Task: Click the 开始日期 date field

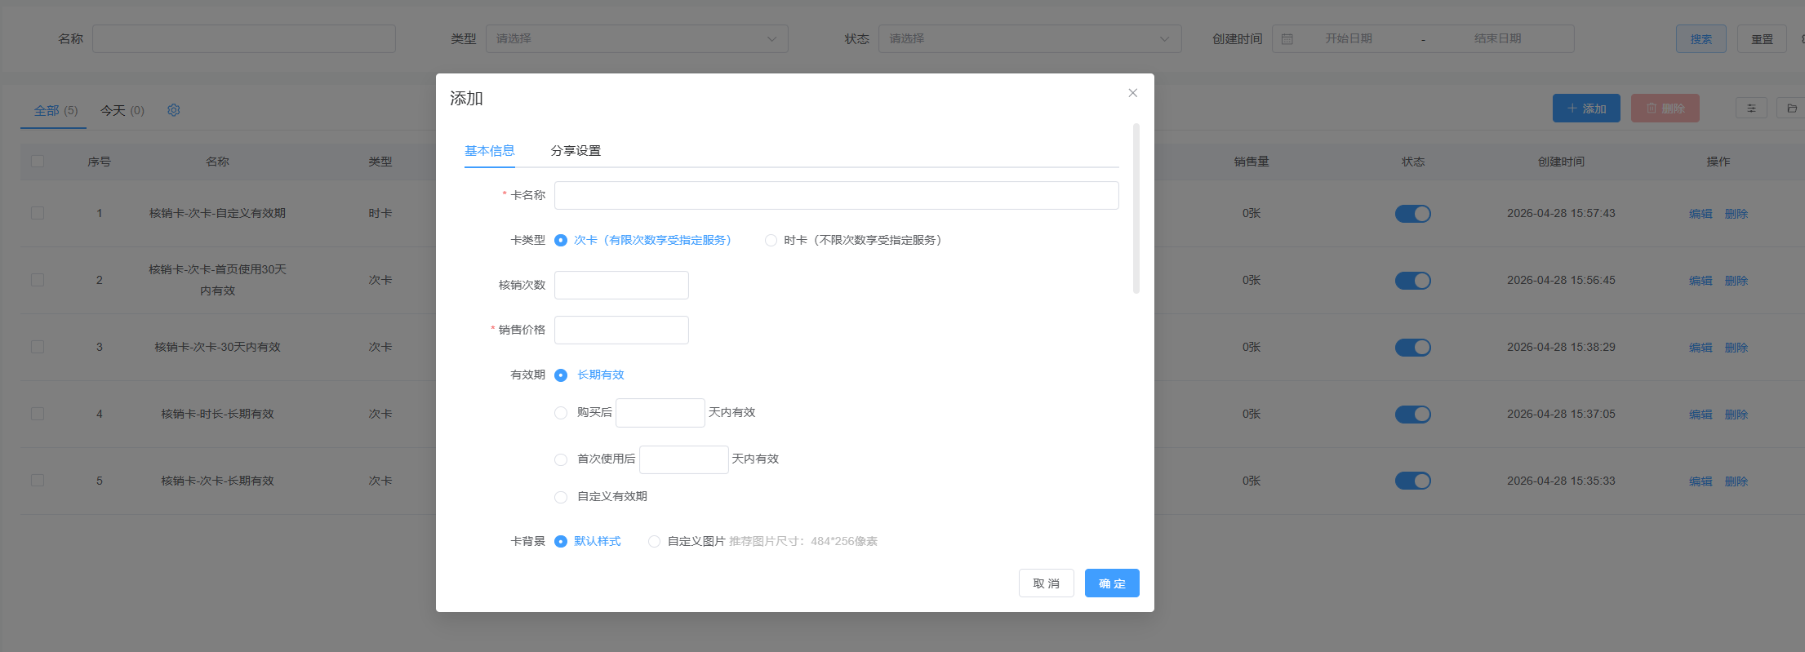Action: pos(1349,39)
